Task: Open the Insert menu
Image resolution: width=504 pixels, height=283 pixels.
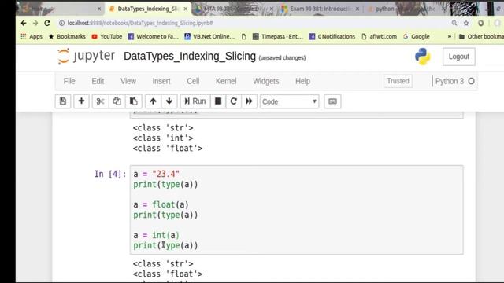Action: pos(161,81)
